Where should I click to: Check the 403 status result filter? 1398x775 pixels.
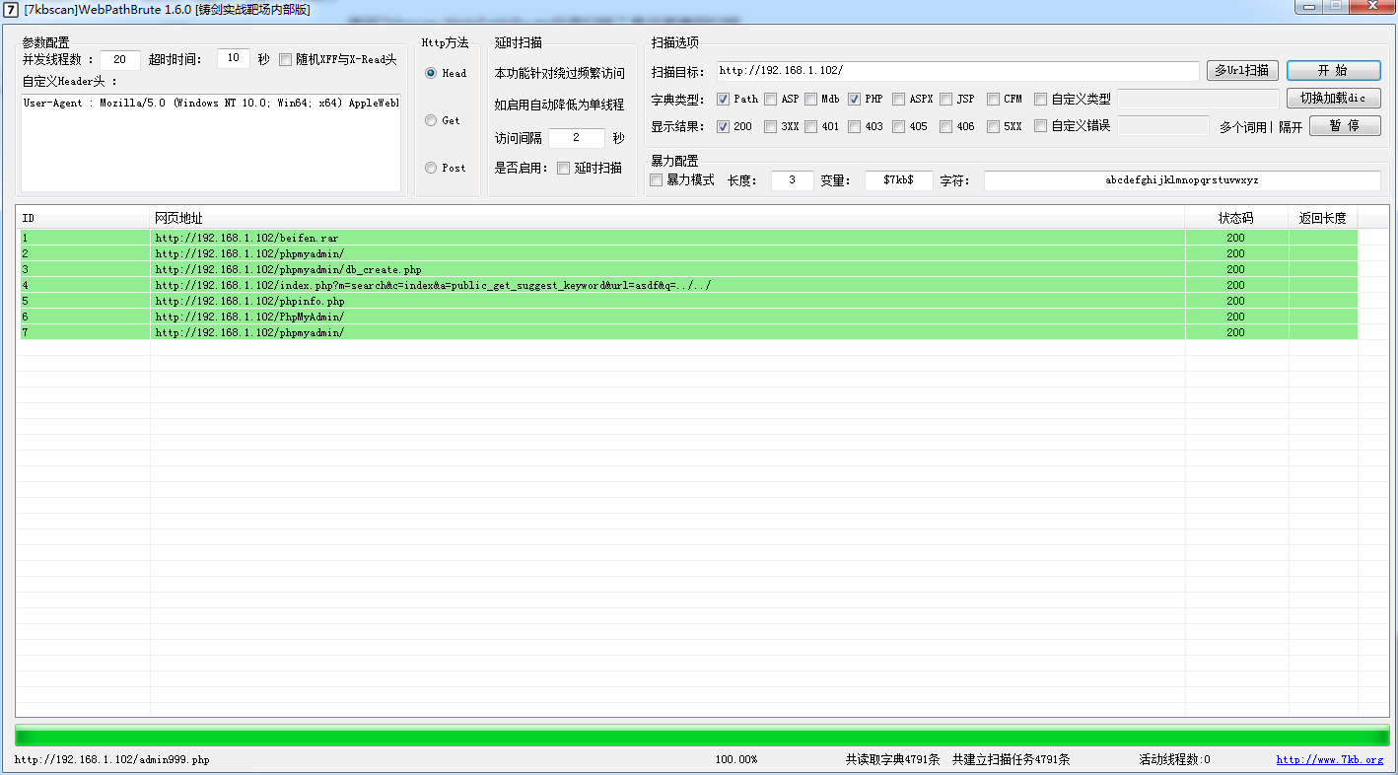click(855, 126)
